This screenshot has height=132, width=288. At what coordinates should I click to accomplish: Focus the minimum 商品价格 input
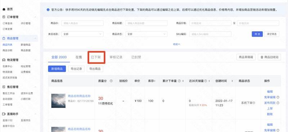coord(210,23)
